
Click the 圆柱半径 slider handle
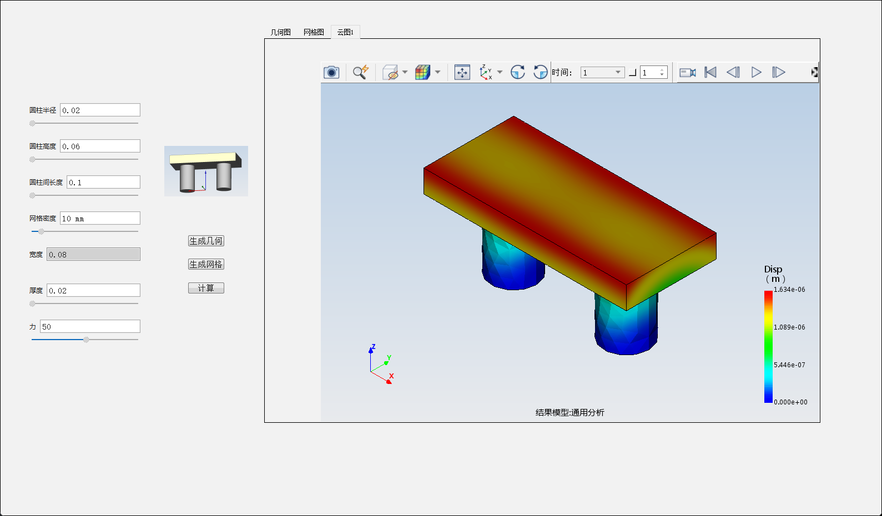(x=32, y=123)
